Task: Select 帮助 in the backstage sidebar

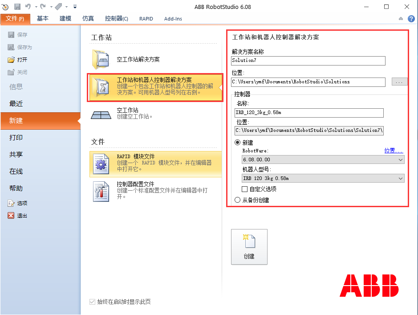Action: pos(16,188)
